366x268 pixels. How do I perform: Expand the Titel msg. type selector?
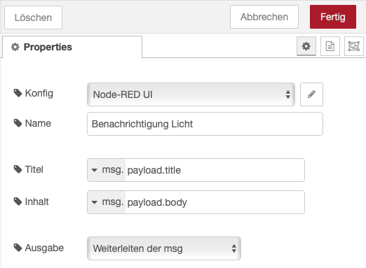click(107, 170)
